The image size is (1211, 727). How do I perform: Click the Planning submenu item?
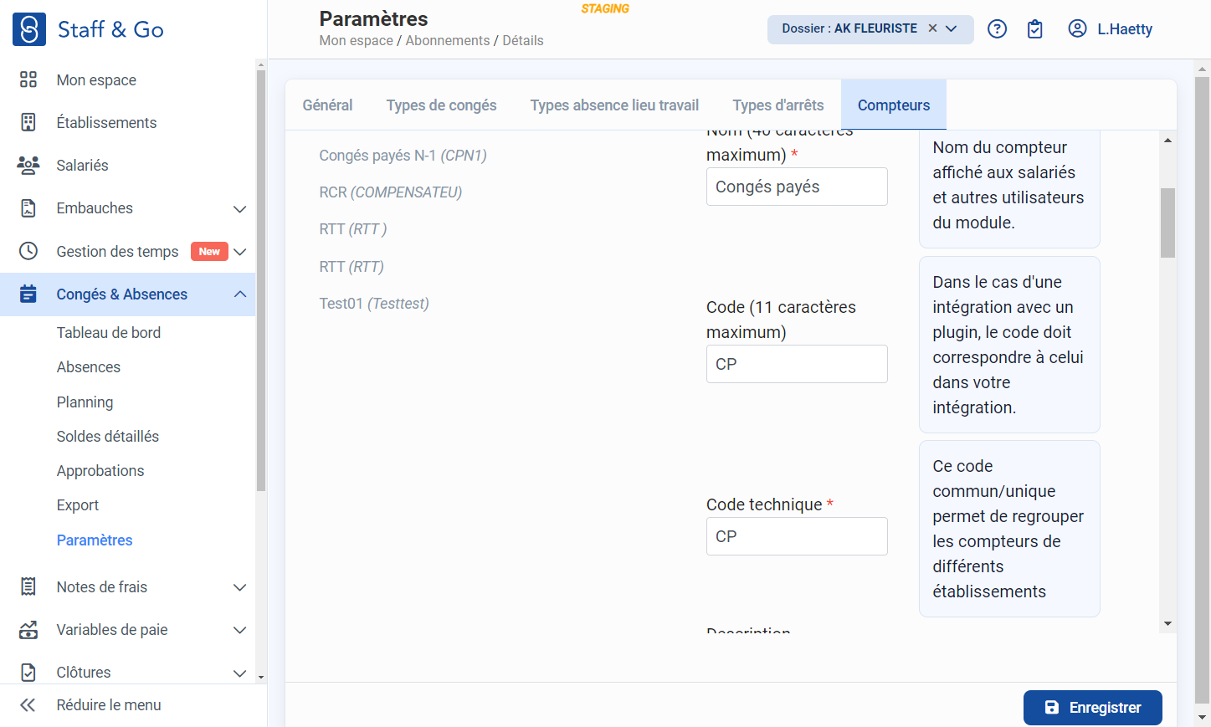85,402
